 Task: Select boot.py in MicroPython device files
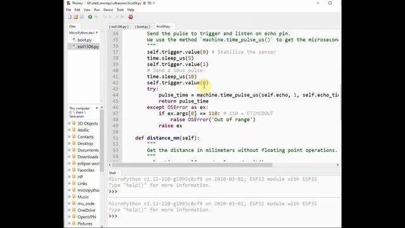point(84,40)
